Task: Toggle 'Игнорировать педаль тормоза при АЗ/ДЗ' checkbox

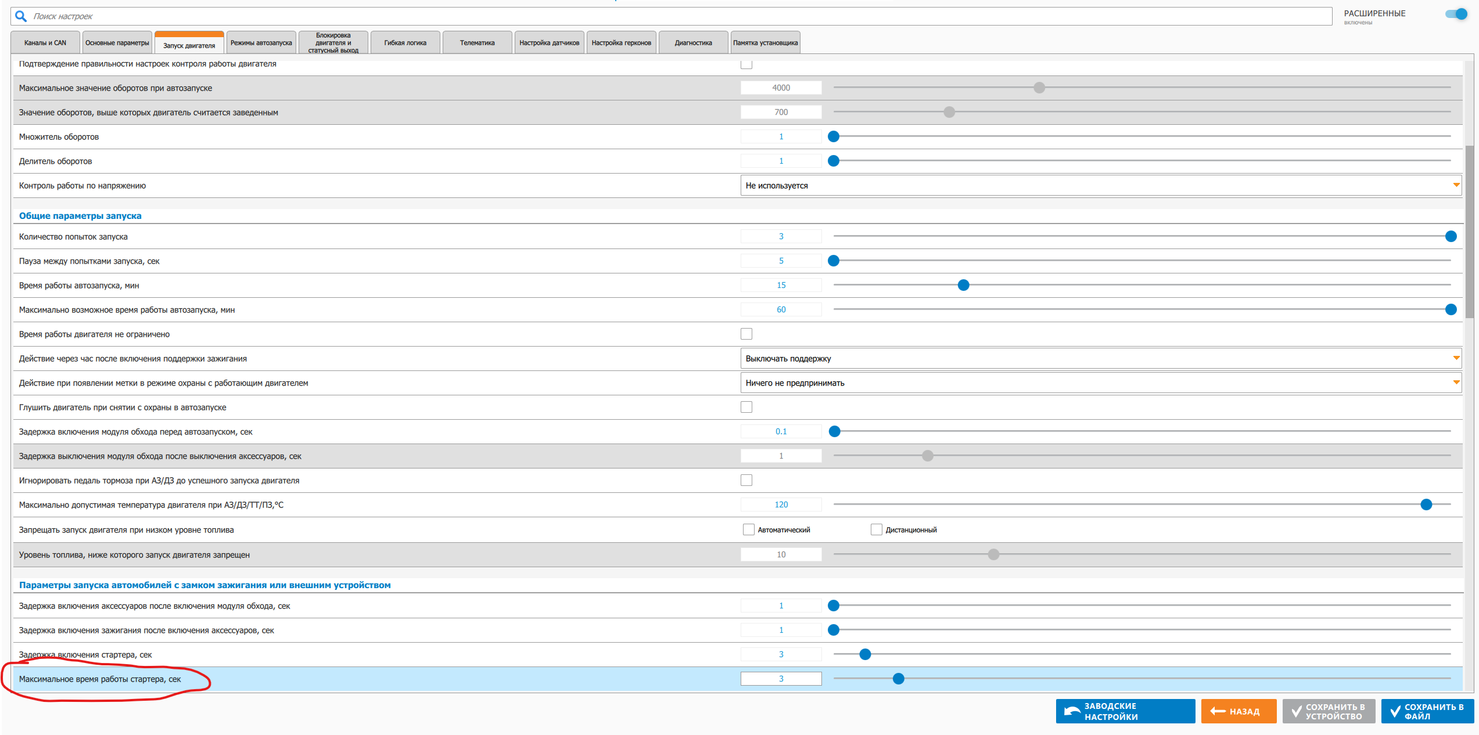Action: click(x=746, y=480)
